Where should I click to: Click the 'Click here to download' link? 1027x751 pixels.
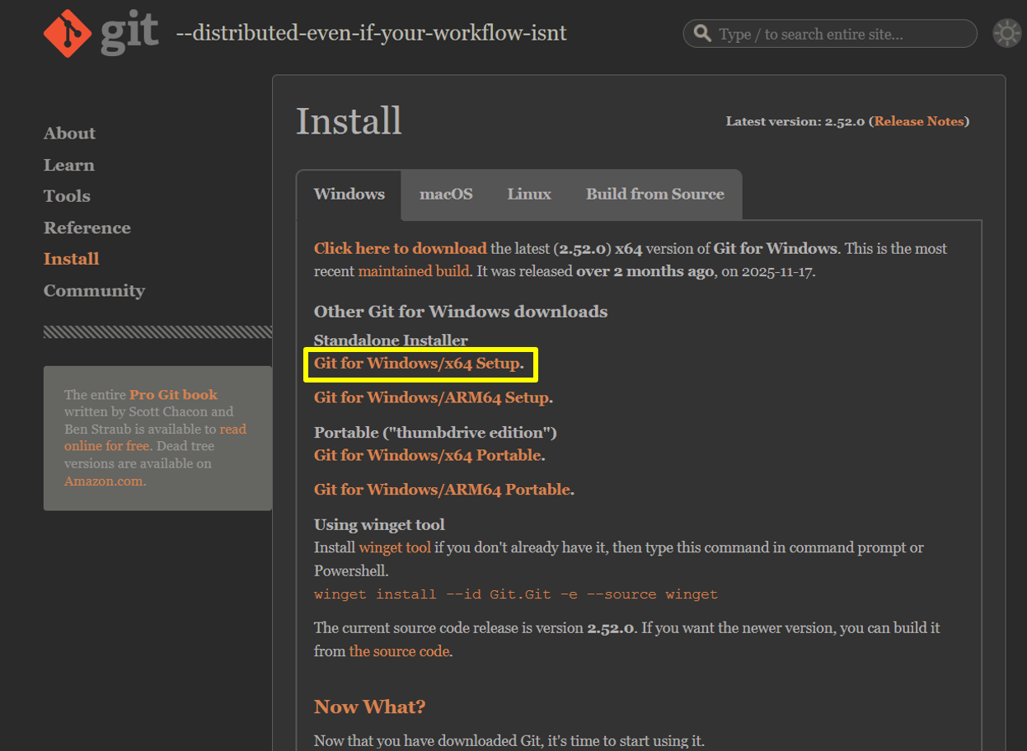pyautogui.click(x=401, y=248)
